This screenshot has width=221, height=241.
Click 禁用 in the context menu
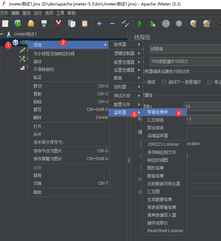pyautogui.click(x=37, y=175)
